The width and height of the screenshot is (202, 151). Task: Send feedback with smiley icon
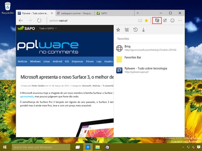click(x=172, y=20)
